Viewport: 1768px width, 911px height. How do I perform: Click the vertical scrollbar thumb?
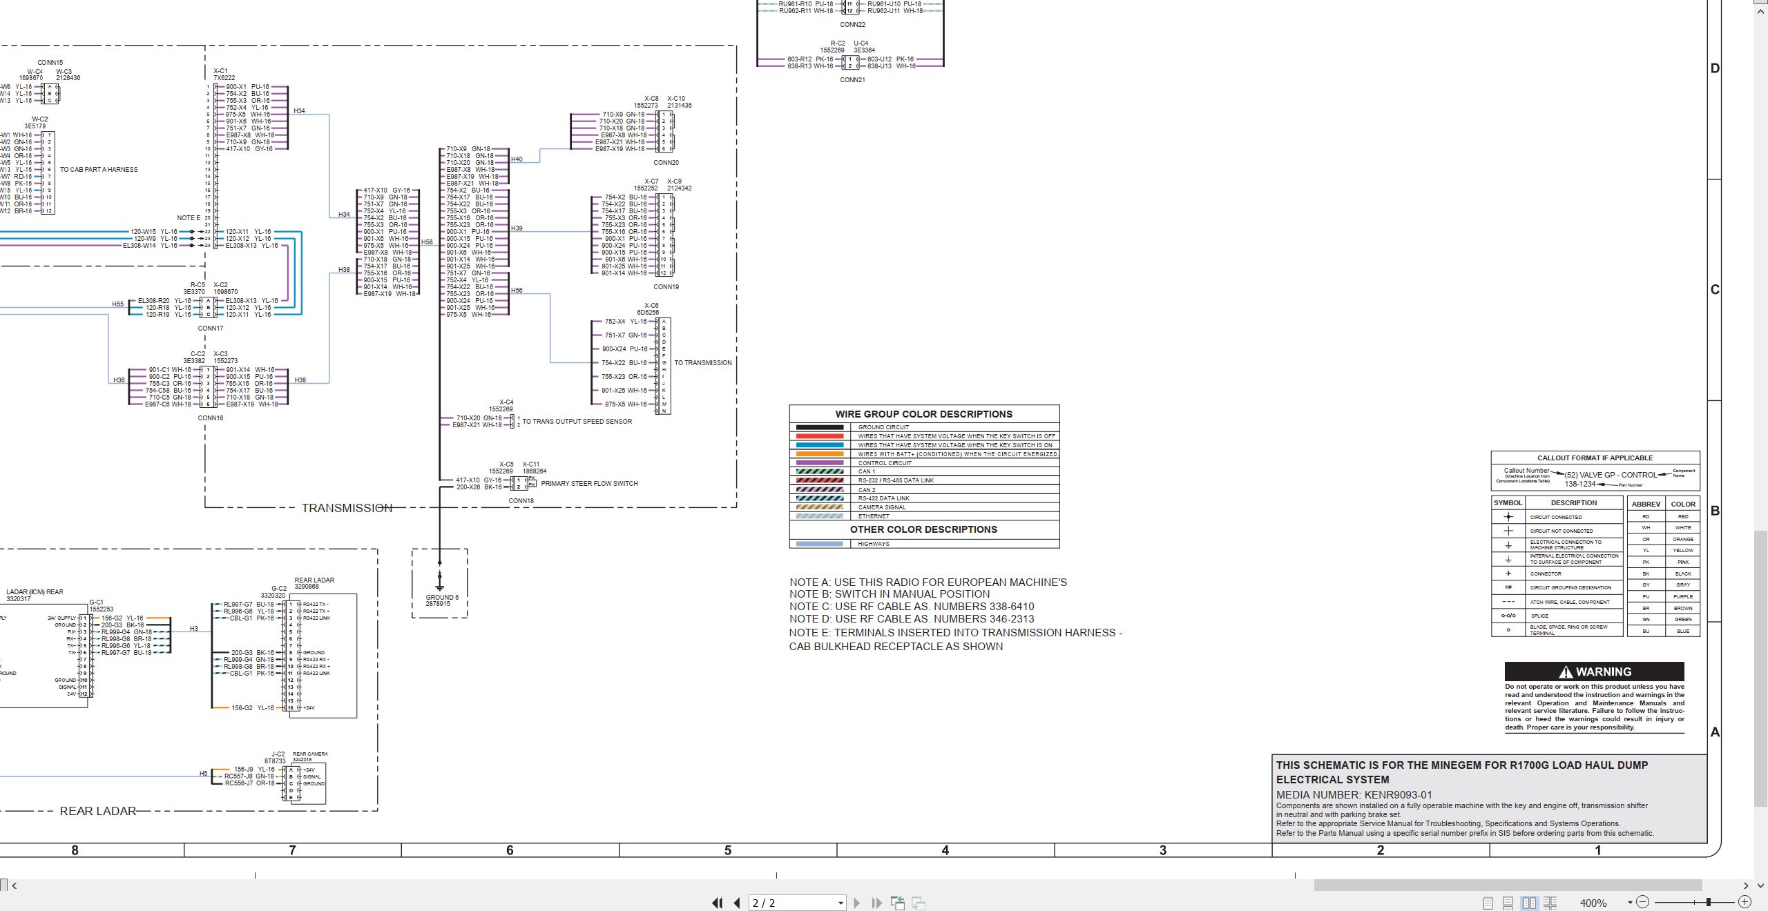1761,668
